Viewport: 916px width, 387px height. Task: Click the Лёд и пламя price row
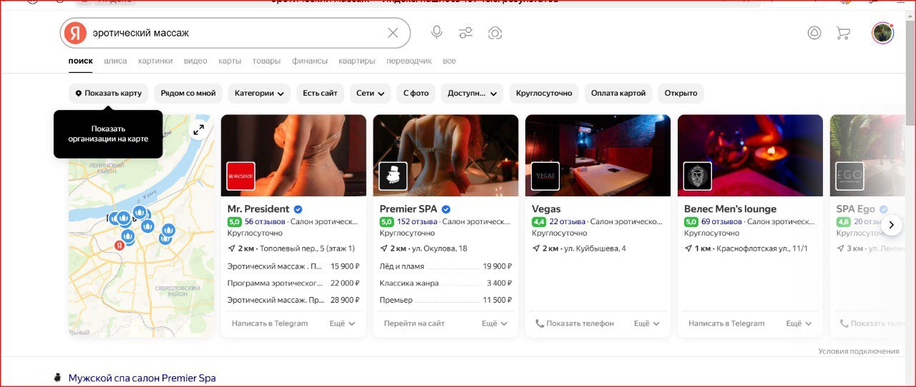[x=445, y=266]
